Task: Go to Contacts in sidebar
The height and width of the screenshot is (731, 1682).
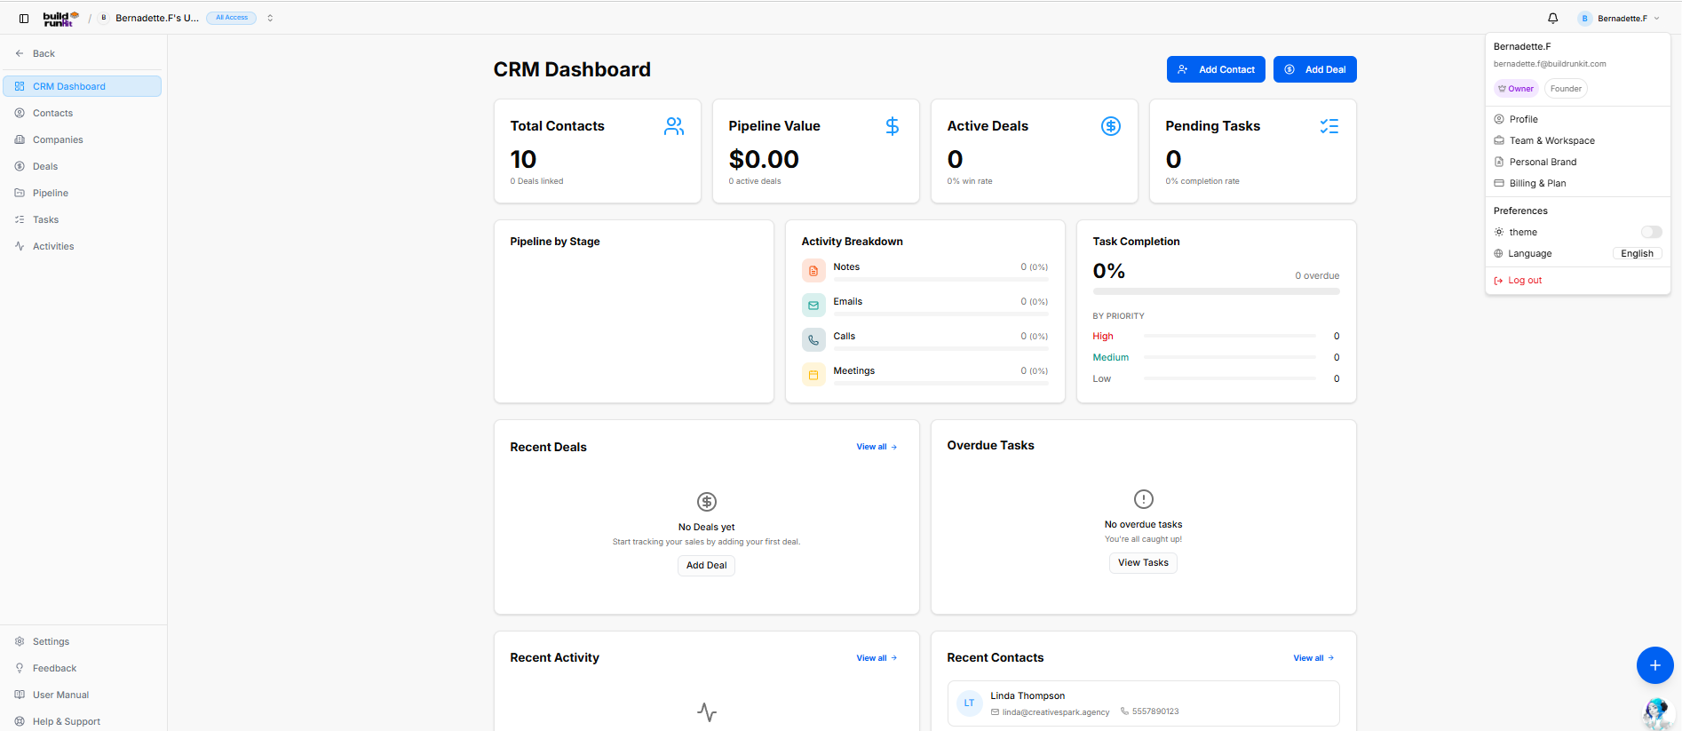Action: [x=83, y=113]
